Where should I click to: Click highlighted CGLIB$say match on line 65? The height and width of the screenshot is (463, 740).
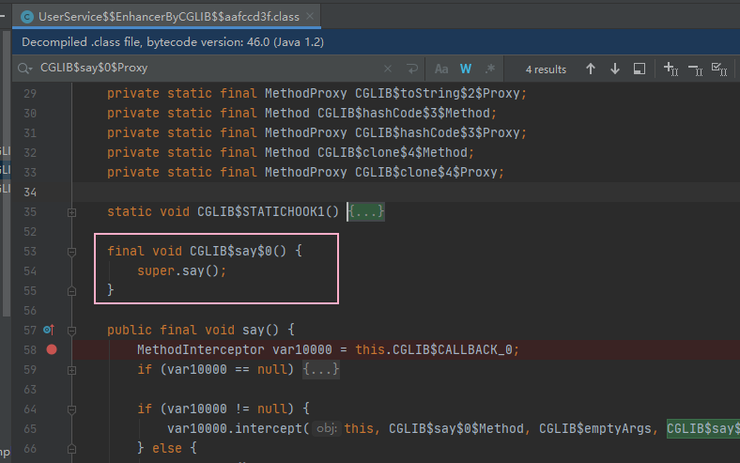[x=703, y=428]
